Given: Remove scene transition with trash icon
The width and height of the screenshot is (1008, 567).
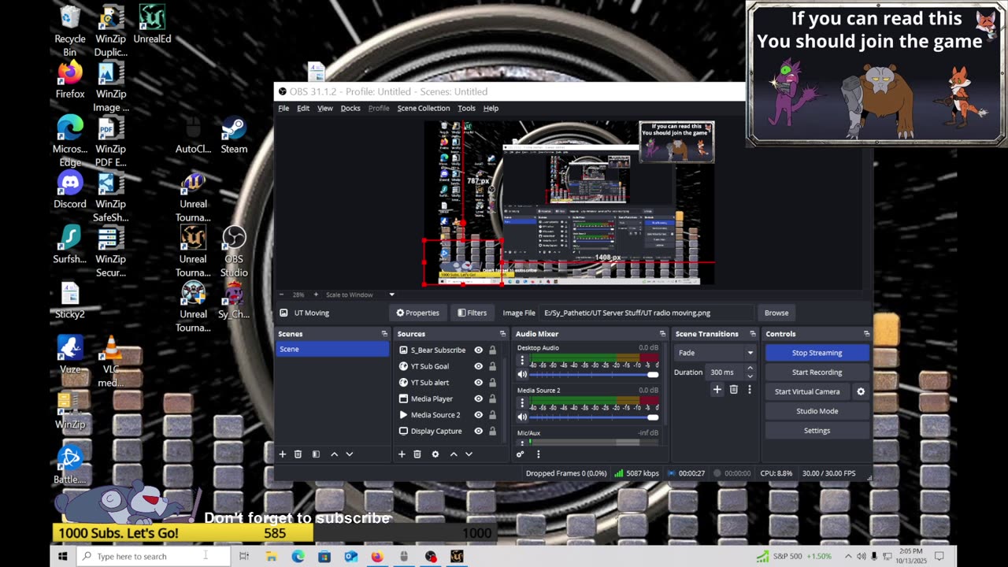Looking at the screenshot, I should click(733, 389).
